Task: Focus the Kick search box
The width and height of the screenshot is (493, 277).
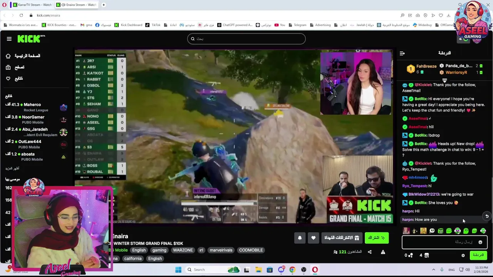Action: click(246, 38)
